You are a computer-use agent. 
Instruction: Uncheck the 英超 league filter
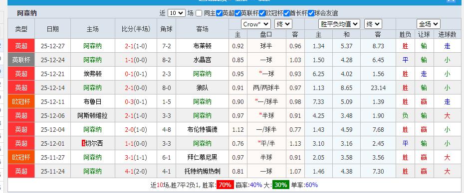tap(219, 13)
